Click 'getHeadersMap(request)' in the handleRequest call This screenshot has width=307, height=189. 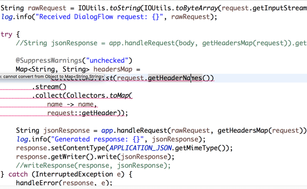[x=260, y=130]
